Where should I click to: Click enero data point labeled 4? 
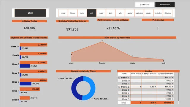click(x=71, y=53)
